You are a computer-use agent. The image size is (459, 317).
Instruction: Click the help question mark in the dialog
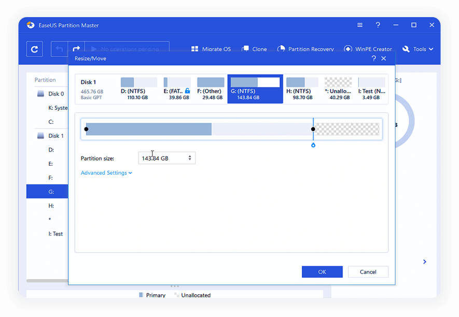click(x=373, y=59)
